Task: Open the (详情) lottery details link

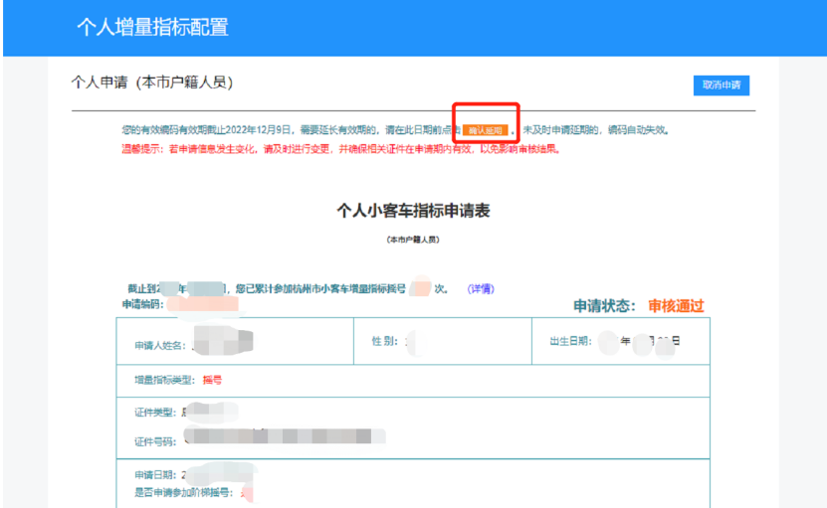Action: (481, 289)
